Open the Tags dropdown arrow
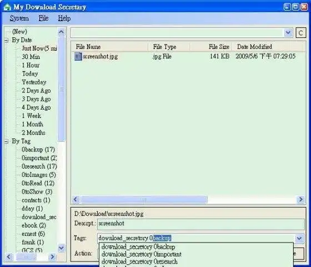Screen dimensions: 311x267 tap(299, 238)
